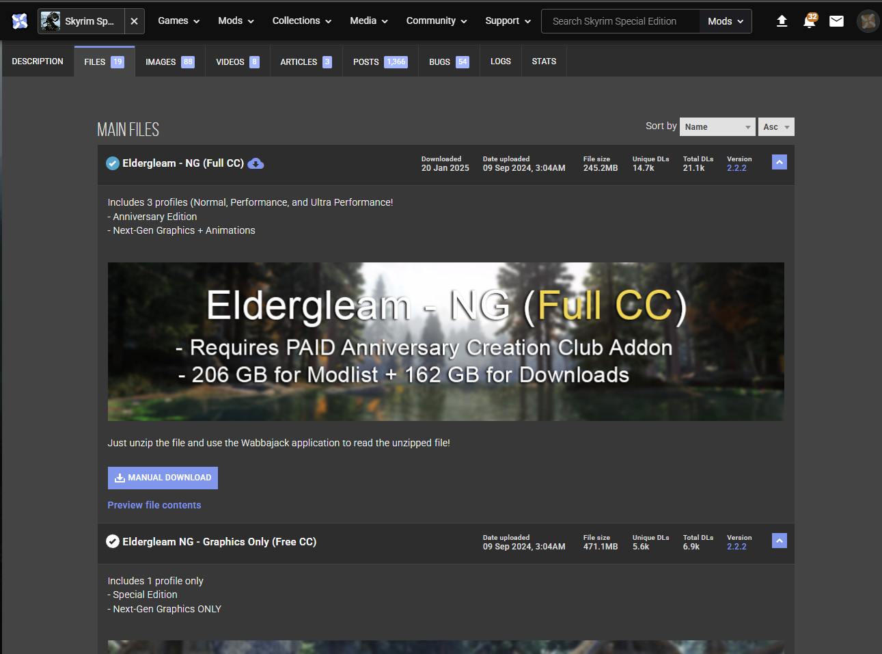Select the 21.1k total downloads value

[x=693, y=168]
